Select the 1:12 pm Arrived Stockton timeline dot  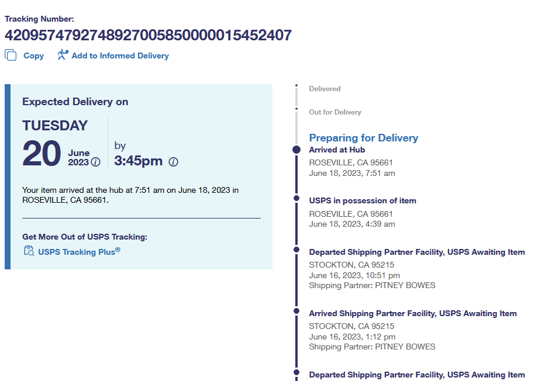pos(296,311)
